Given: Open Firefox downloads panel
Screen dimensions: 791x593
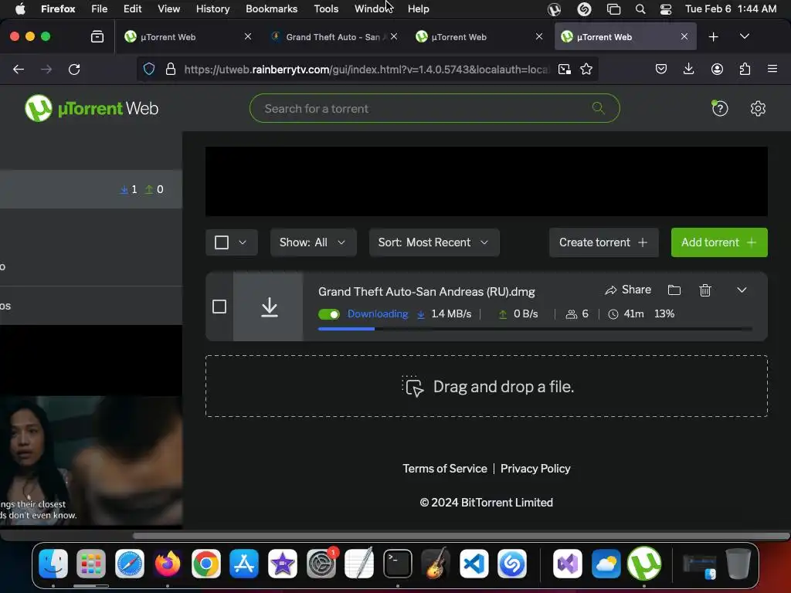Looking at the screenshot, I should click(x=688, y=69).
